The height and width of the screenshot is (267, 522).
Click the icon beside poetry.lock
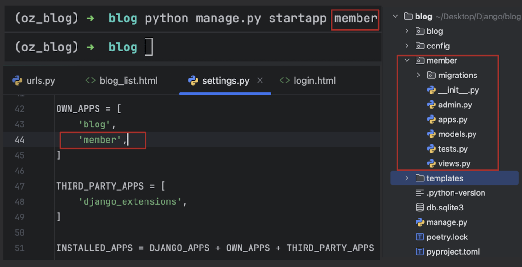(420, 237)
